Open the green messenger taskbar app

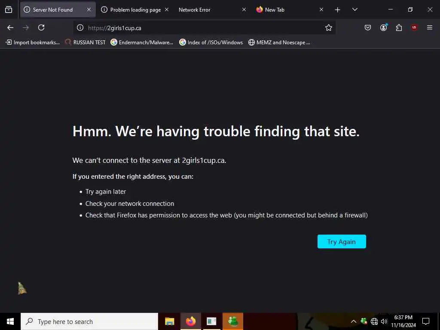[232, 321]
